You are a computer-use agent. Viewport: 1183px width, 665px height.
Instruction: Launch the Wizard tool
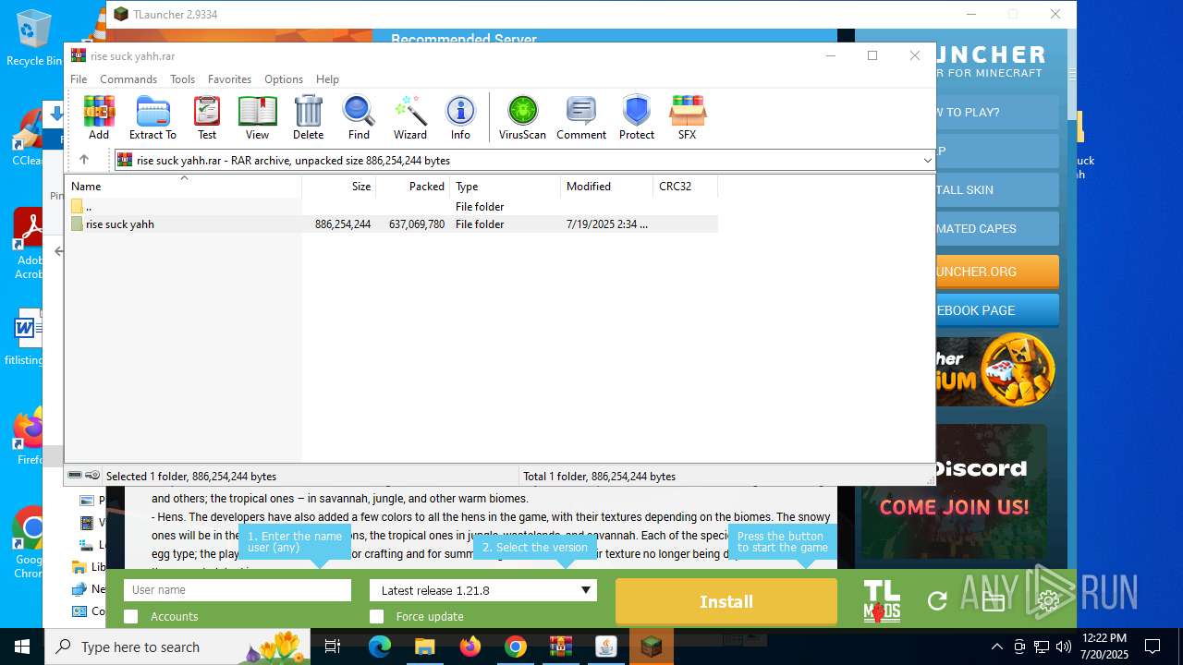(409, 117)
